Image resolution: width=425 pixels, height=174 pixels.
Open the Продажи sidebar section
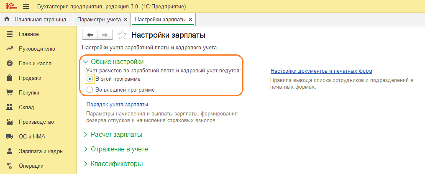(x=30, y=78)
